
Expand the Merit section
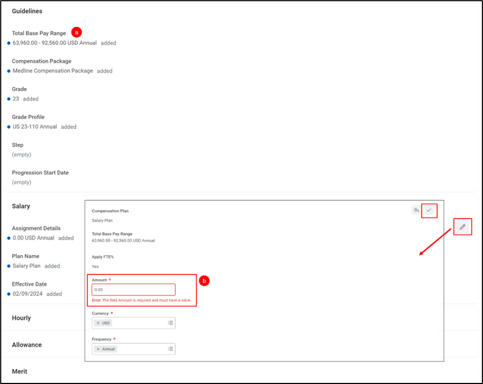tap(19, 371)
